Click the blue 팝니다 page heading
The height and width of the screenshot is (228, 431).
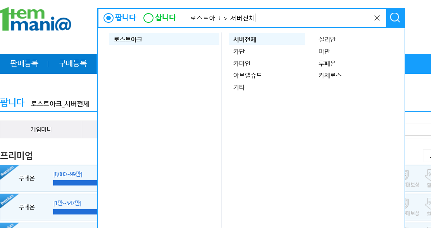[x=12, y=102]
